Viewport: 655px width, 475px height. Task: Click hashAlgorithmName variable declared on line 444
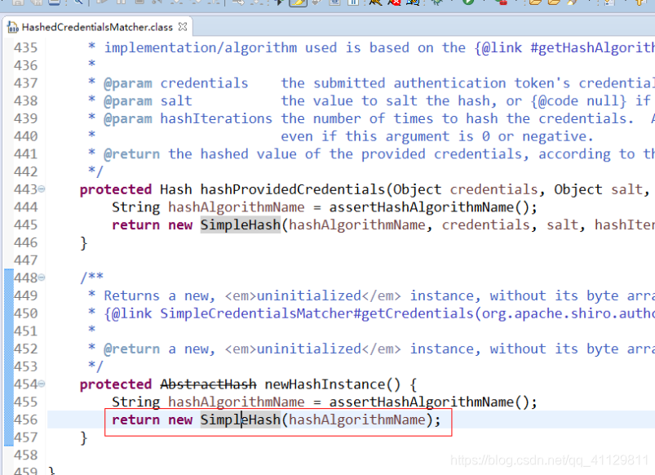(x=237, y=207)
